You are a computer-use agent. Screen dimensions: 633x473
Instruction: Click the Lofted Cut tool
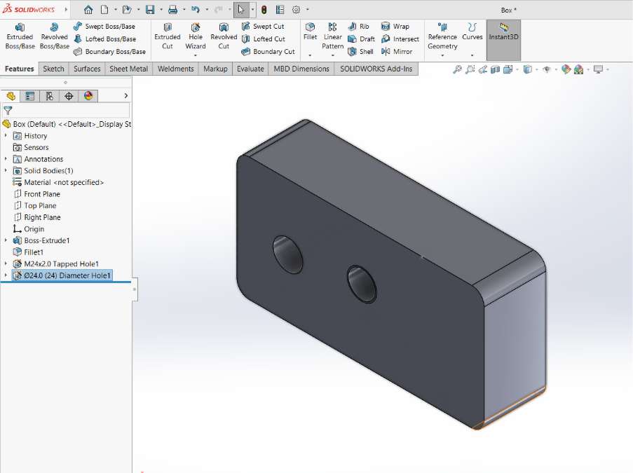click(263, 39)
